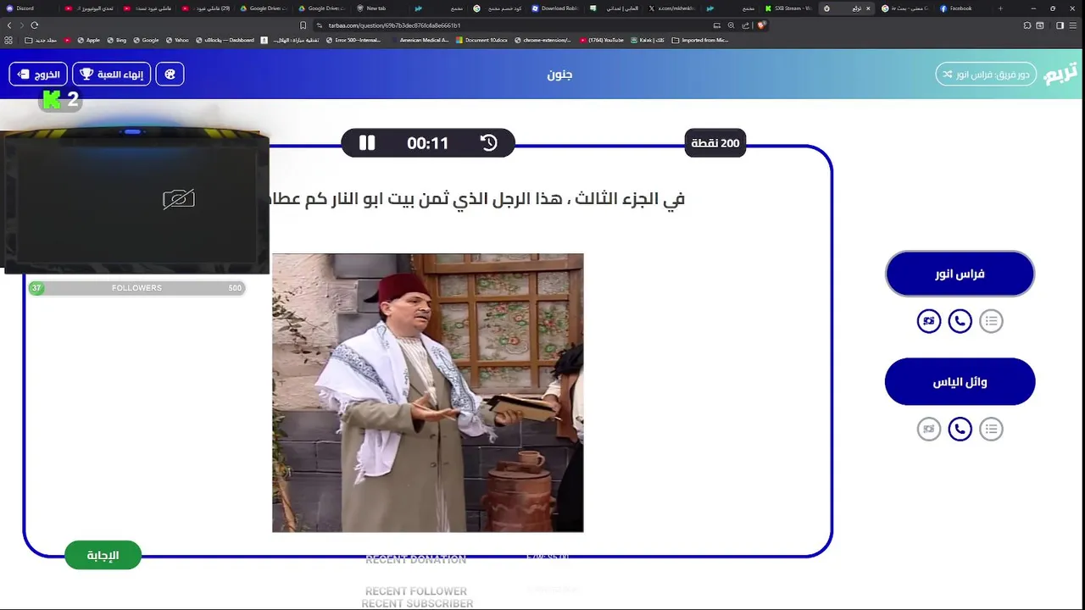Image resolution: width=1085 pixels, height=610 pixels.
Task: Click the جنون category title
Action: (559, 75)
